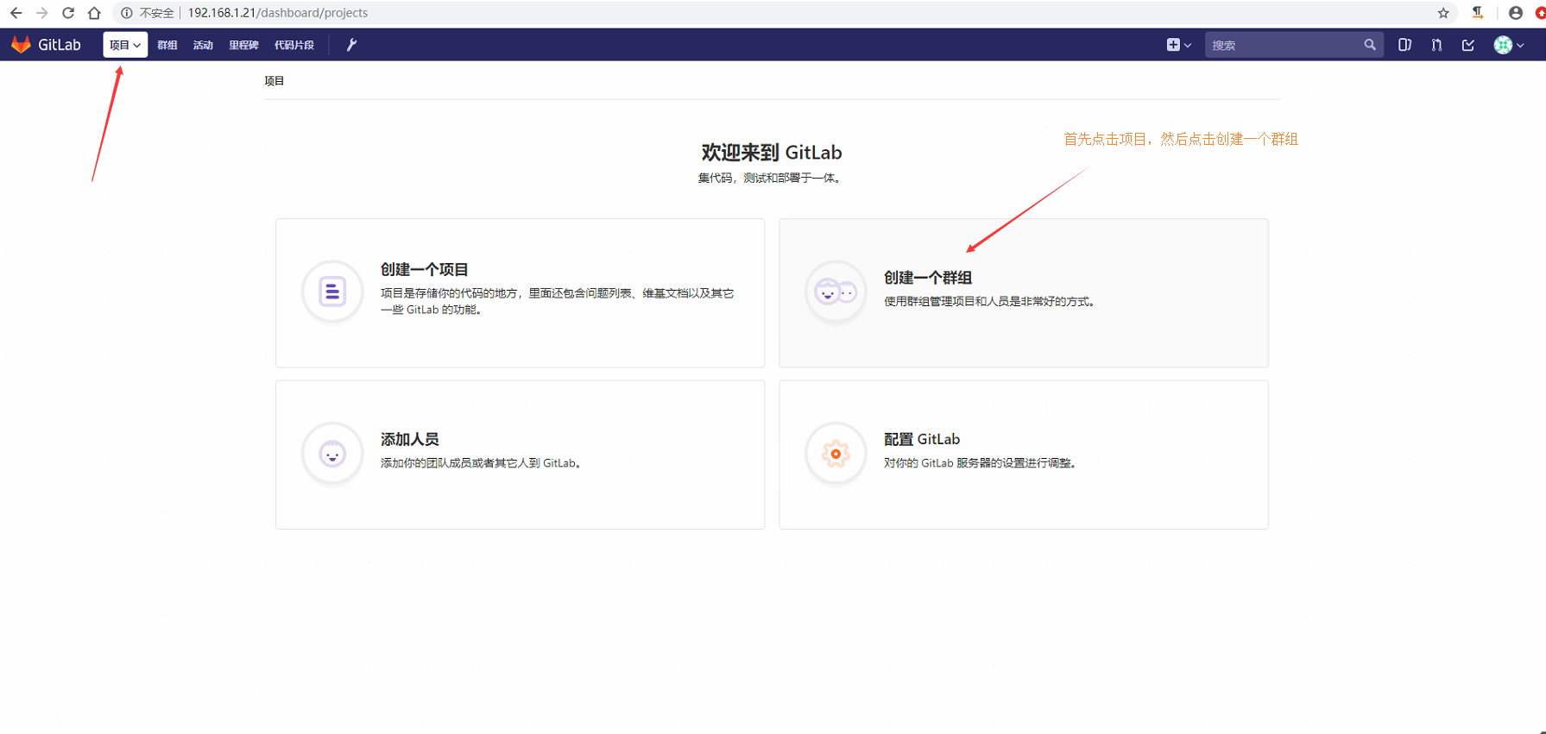Open the admin area wrench icon

(351, 45)
